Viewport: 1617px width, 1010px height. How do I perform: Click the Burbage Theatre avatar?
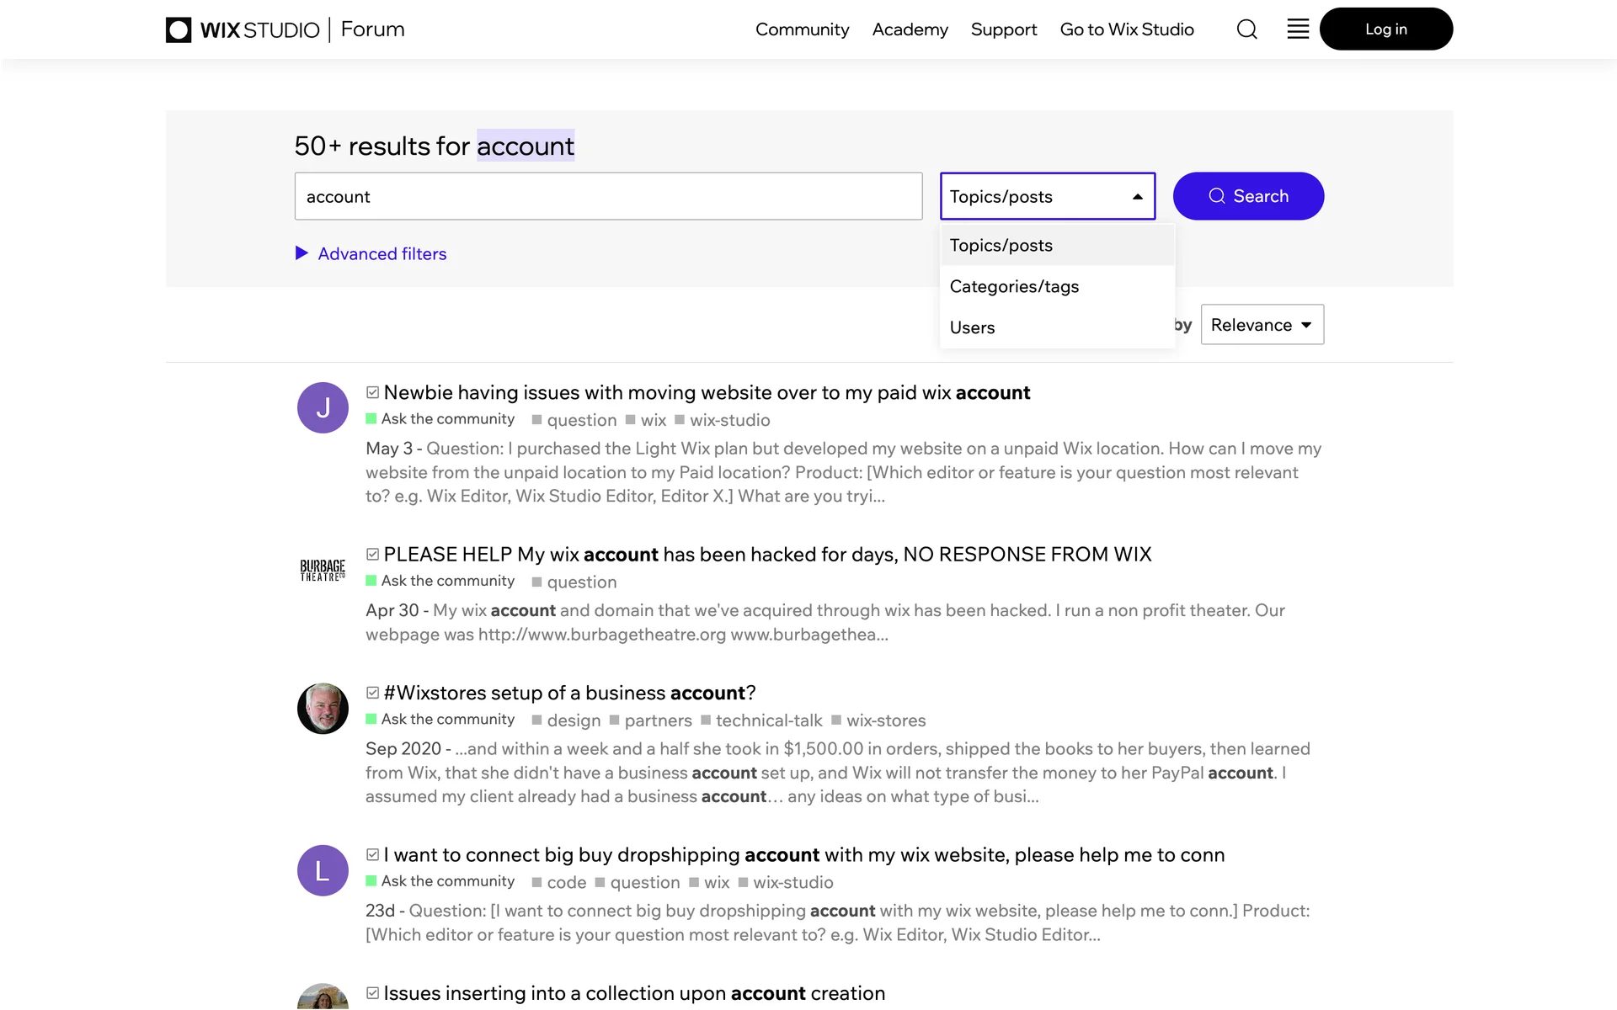(323, 570)
